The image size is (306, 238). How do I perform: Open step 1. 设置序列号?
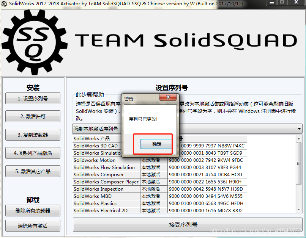pyautogui.click(x=33, y=99)
